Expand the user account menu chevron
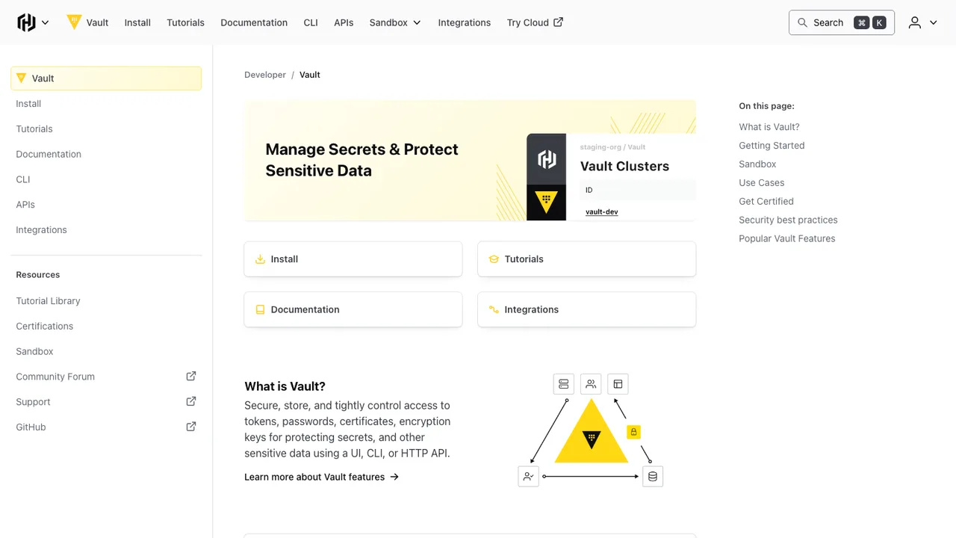The image size is (956, 538). (933, 22)
